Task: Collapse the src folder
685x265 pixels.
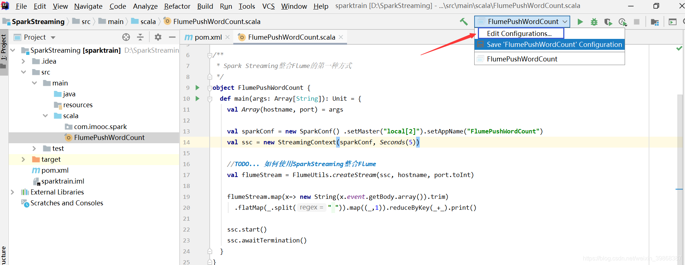Action: [x=23, y=72]
